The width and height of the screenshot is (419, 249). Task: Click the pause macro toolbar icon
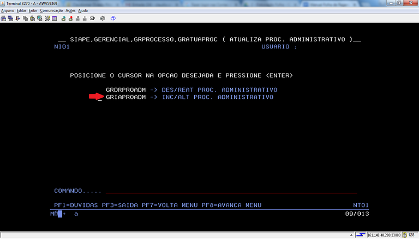[x=85, y=19]
